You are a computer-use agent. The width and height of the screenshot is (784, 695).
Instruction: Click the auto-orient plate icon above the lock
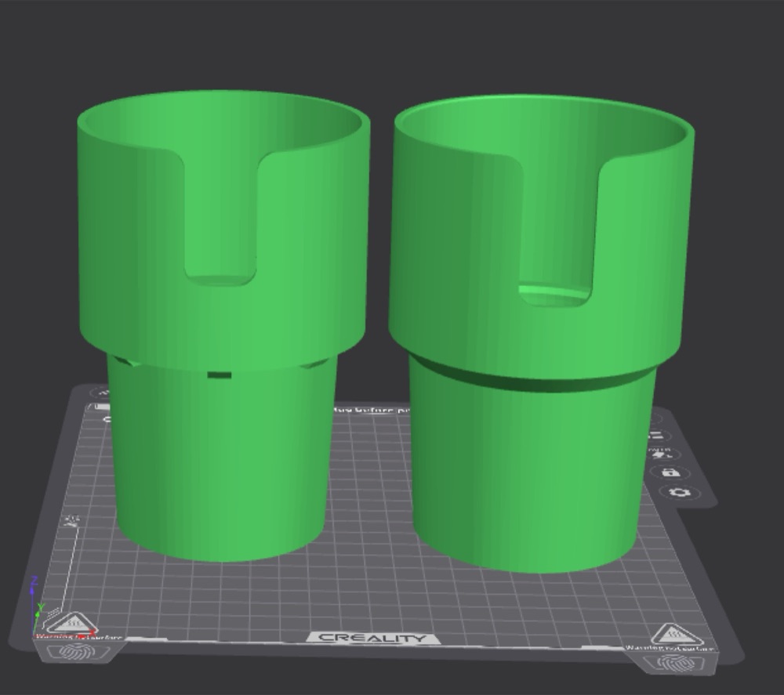click(x=663, y=454)
